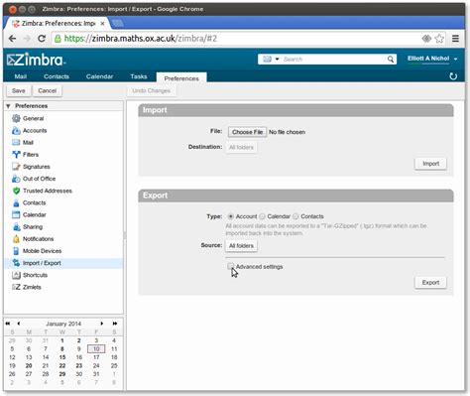Bookmark the page with the star icon
470x396 pixels.
(439, 39)
